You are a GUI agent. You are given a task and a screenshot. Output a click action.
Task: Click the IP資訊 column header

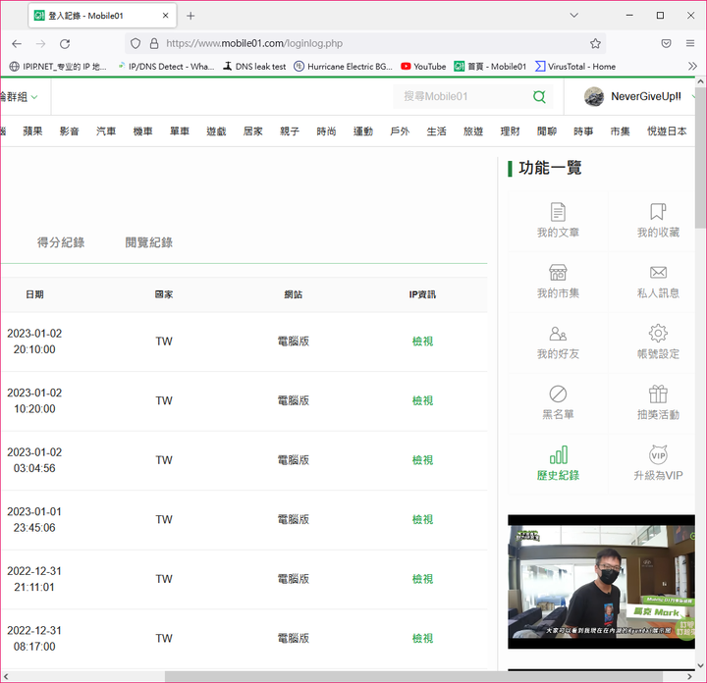422,294
